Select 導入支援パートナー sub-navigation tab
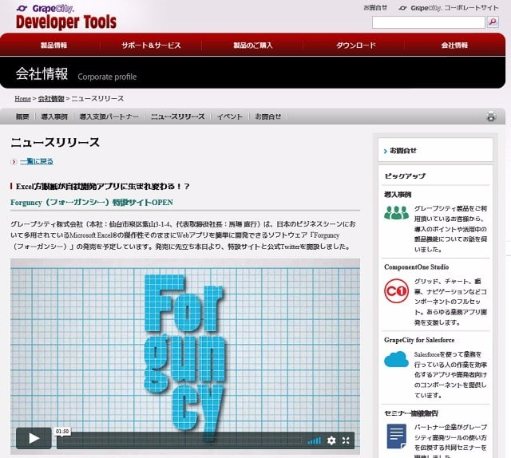The height and width of the screenshot is (458, 511). pos(109,116)
